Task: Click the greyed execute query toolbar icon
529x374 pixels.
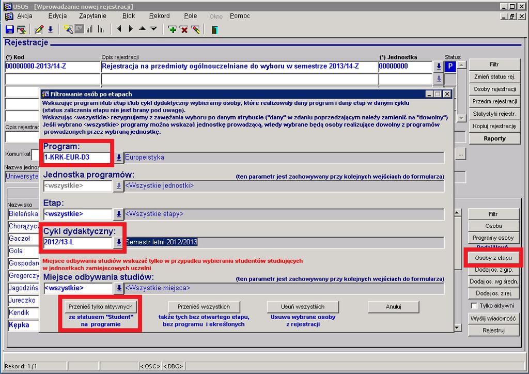Action: pyautogui.click(x=79, y=29)
